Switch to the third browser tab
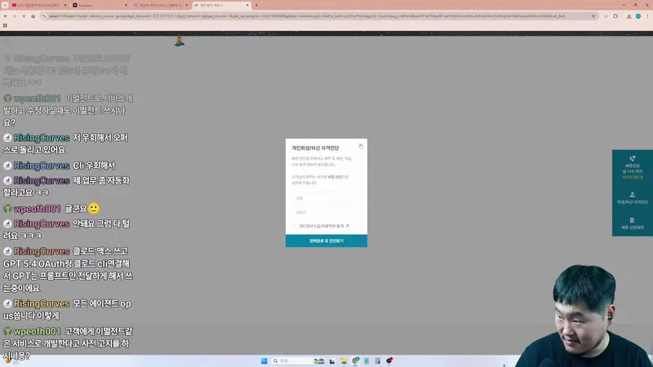Screen dimensions: 653x367 point(163,5)
